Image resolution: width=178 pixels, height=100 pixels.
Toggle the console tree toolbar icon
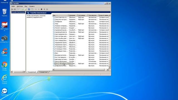pyautogui.click(x=19, y=9)
